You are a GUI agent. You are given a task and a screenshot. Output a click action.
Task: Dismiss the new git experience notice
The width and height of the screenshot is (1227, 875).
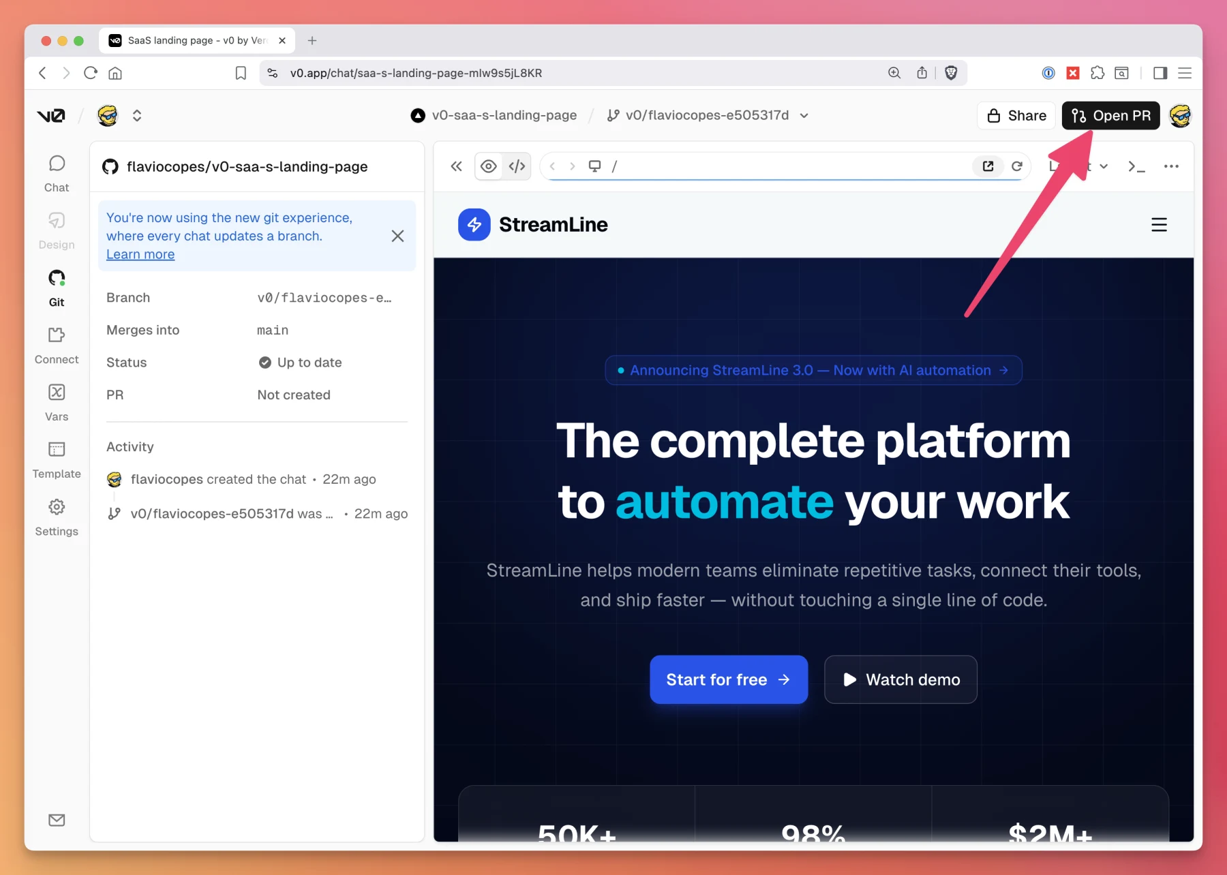click(397, 236)
